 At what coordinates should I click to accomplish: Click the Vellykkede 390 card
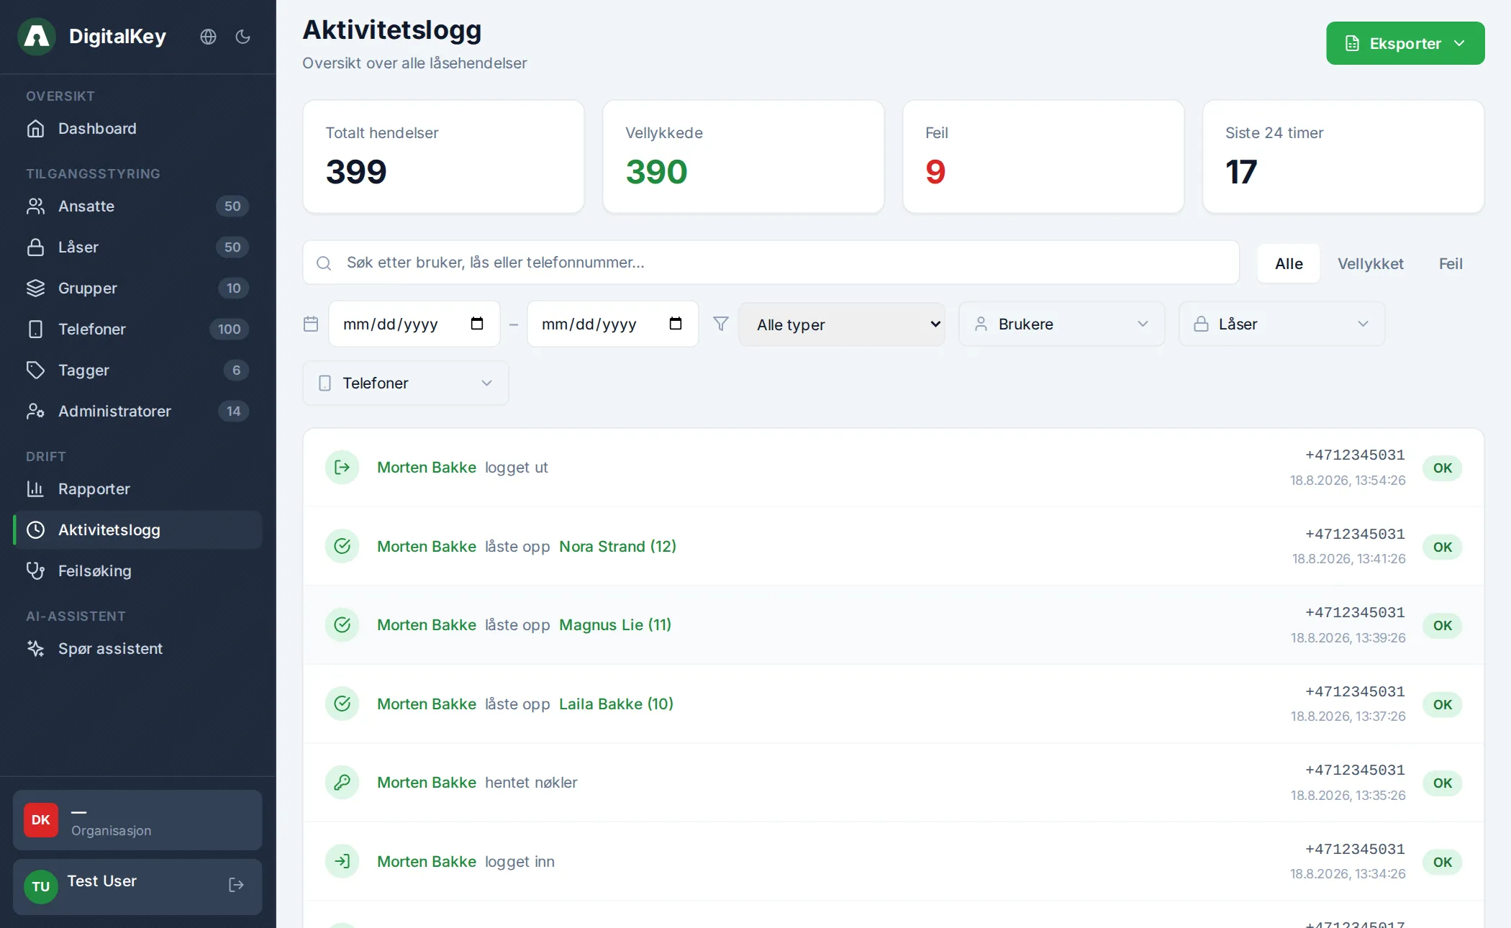[743, 157]
